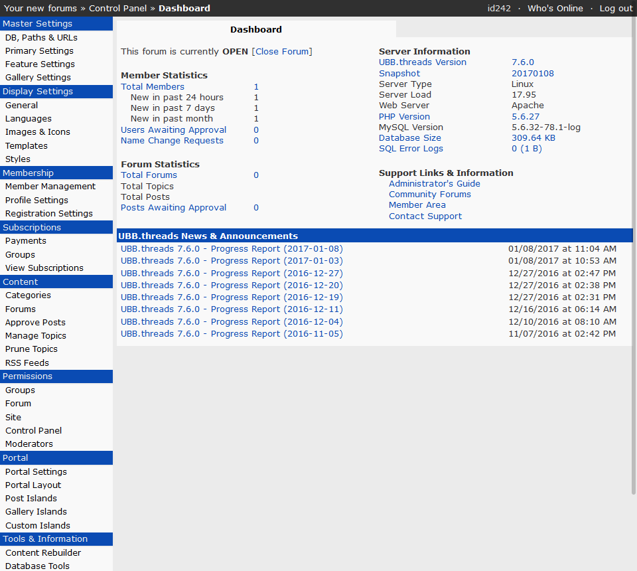The image size is (637, 571).
Task: Click the Snapshot link
Action: 399,74
